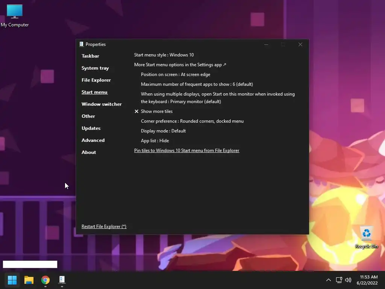Change Position on screen setting
The height and width of the screenshot is (289, 385).
click(x=175, y=75)
